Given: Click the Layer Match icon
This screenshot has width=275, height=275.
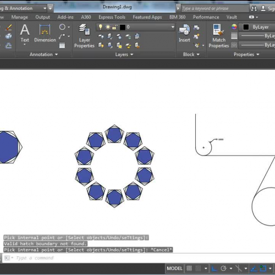Looking at the screenshot, I should (137, 45).
